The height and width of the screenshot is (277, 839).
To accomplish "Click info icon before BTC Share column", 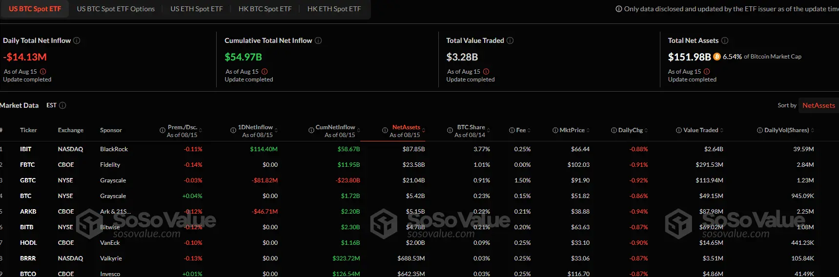I will (450, 130).
